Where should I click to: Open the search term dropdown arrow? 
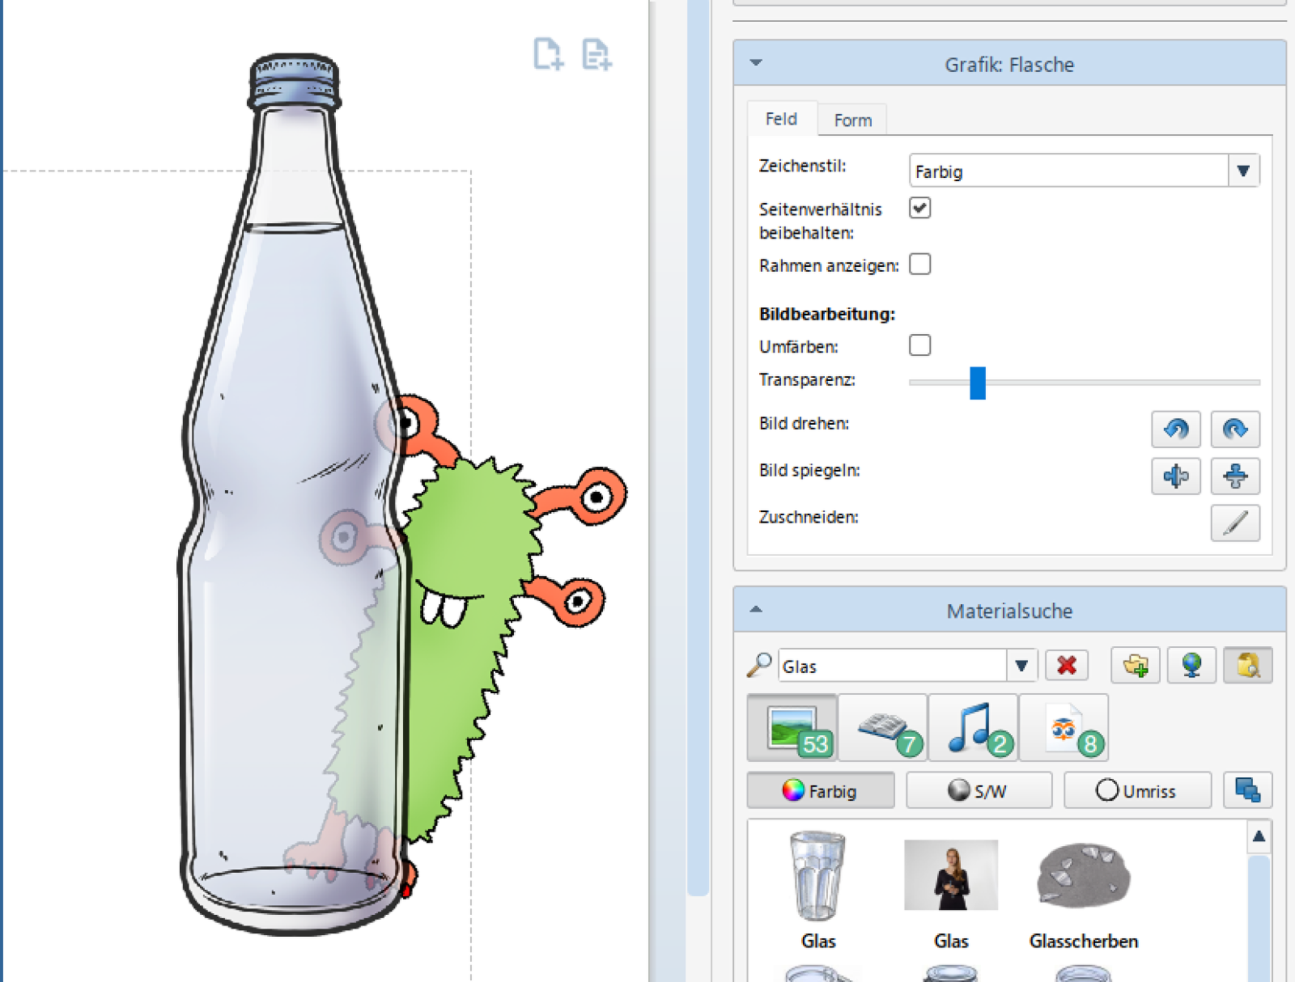point(1021,666)
